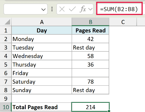
Task: Click the fill handle of cell B10
Action: pos(109,111)
